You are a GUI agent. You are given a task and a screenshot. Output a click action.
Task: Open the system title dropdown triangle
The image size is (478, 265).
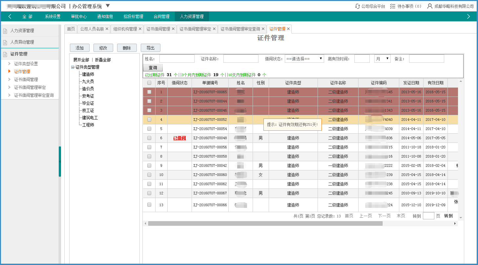click(x=108, y=6)
